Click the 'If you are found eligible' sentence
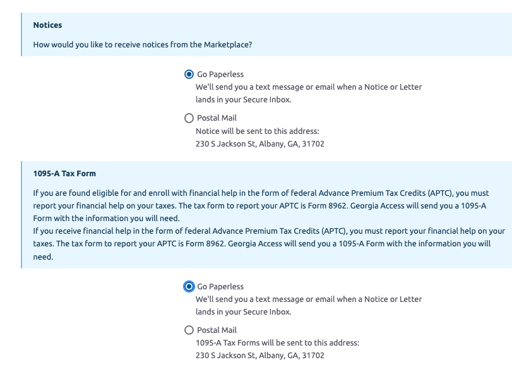 pyautogui.click(x=261, y=205)
